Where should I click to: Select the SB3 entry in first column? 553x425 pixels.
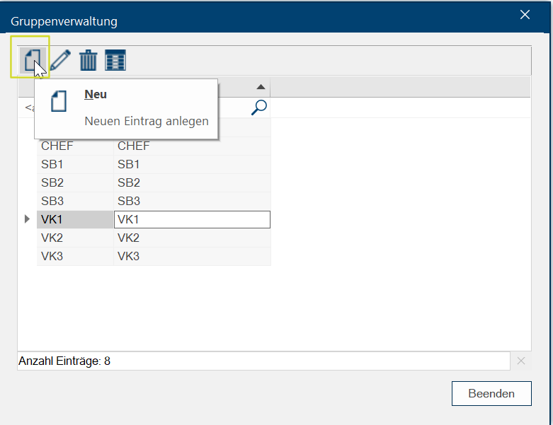52,202
